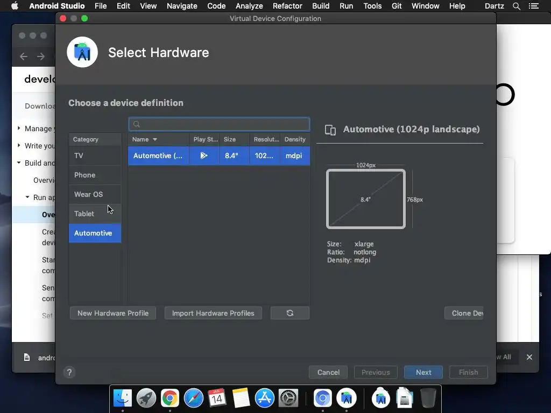Image resolution: width=551 pixels, height=413 pixels.
Task: Click the device search field
Action: [x=220, y=124]
